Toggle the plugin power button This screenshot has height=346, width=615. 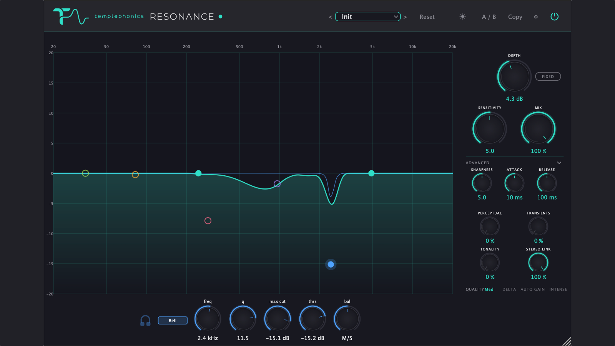pyautogui.click(x=554, y=17)
